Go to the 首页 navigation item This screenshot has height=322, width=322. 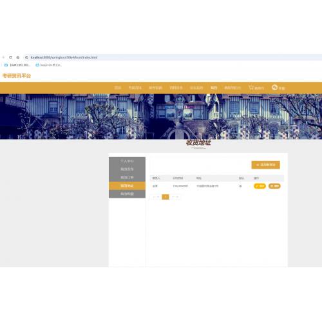pos(118,88)
